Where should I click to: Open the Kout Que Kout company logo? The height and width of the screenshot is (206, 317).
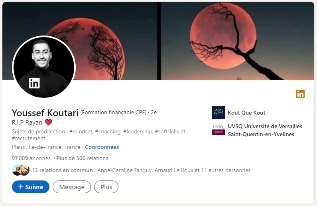[x=219, y=113]
